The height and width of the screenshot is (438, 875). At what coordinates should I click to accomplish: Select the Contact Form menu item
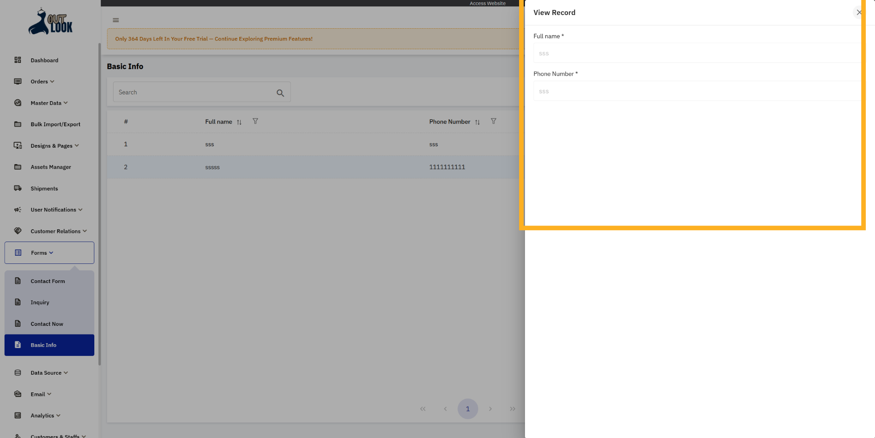pyautogui.click(x=47, y=281)
